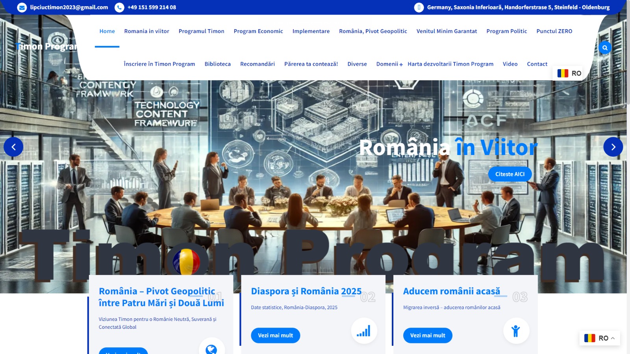Click the location icon beside the address
This screenshot has width=630, height=354.
(419, 7)
